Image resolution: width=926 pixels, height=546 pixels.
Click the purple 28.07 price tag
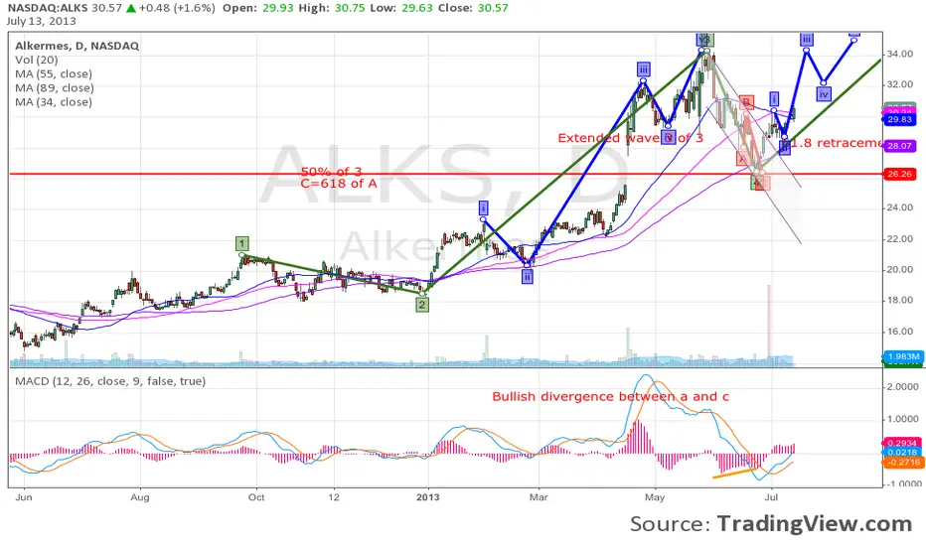click(899, 146)
